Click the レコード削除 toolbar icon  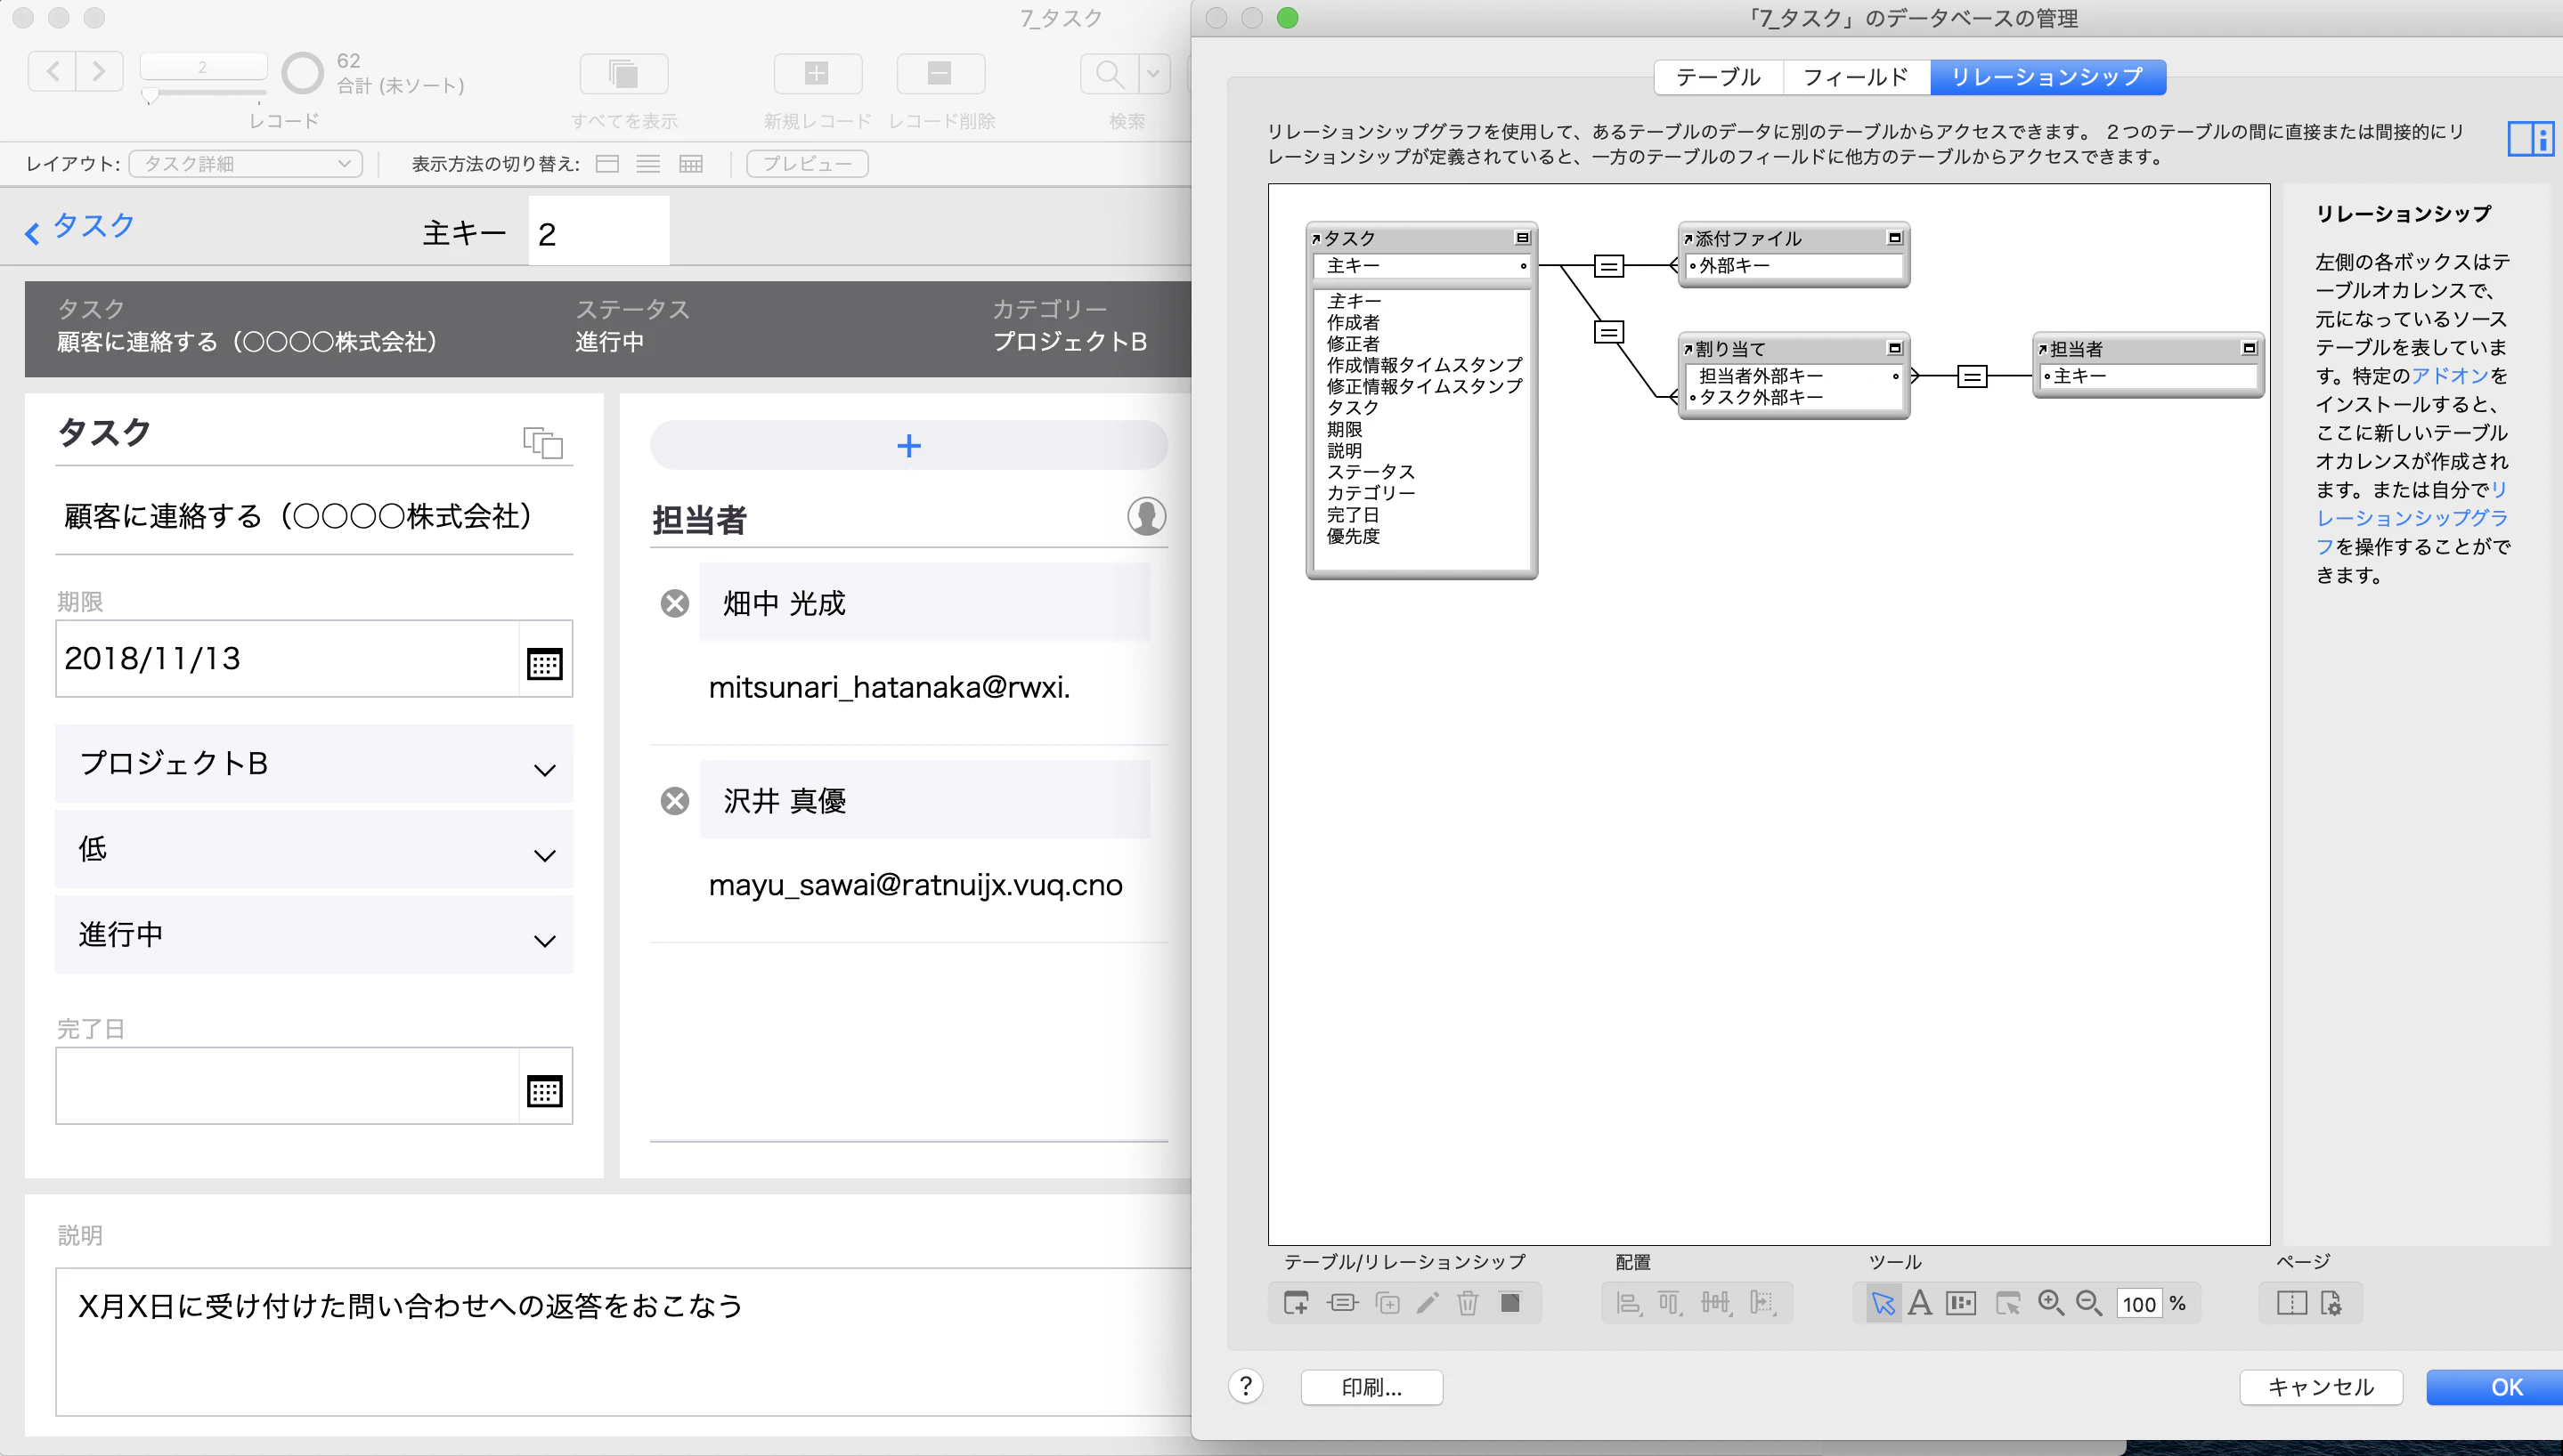tap(940, 73)
